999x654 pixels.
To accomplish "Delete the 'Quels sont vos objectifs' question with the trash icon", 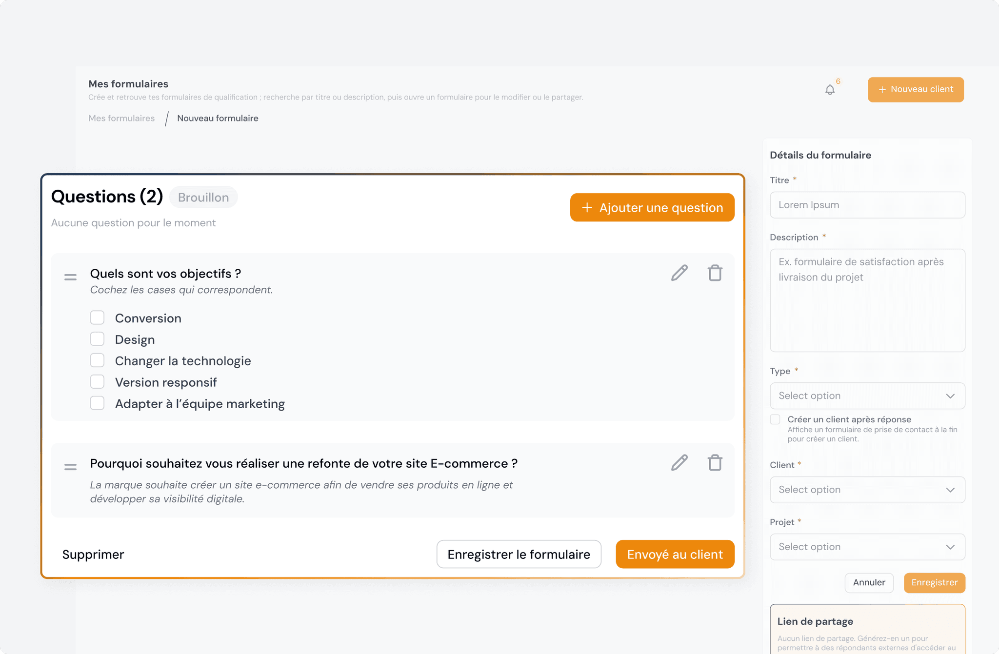I will pos(715,273).
